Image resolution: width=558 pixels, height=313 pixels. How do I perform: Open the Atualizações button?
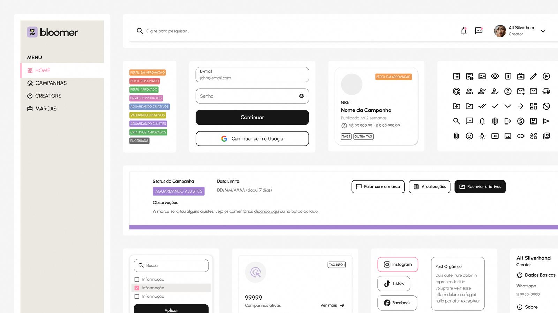pyautogui.click(x=430, y=187)
